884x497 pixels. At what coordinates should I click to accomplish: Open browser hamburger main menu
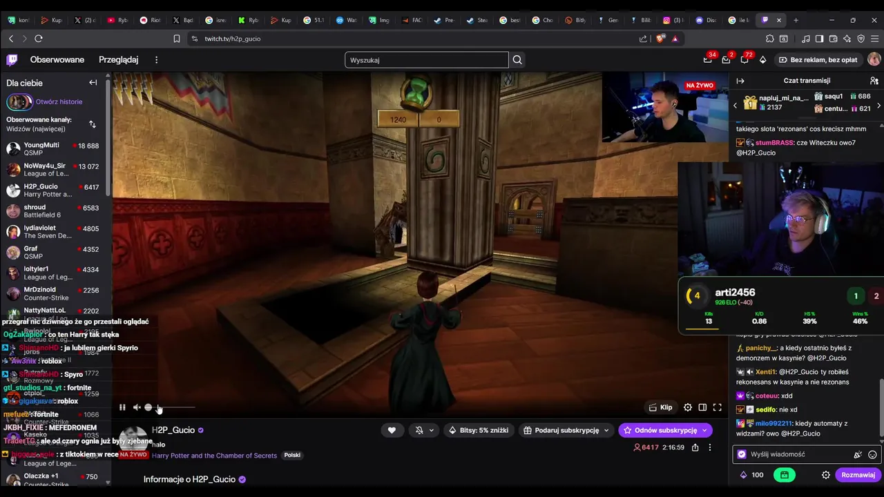(874, 39)
